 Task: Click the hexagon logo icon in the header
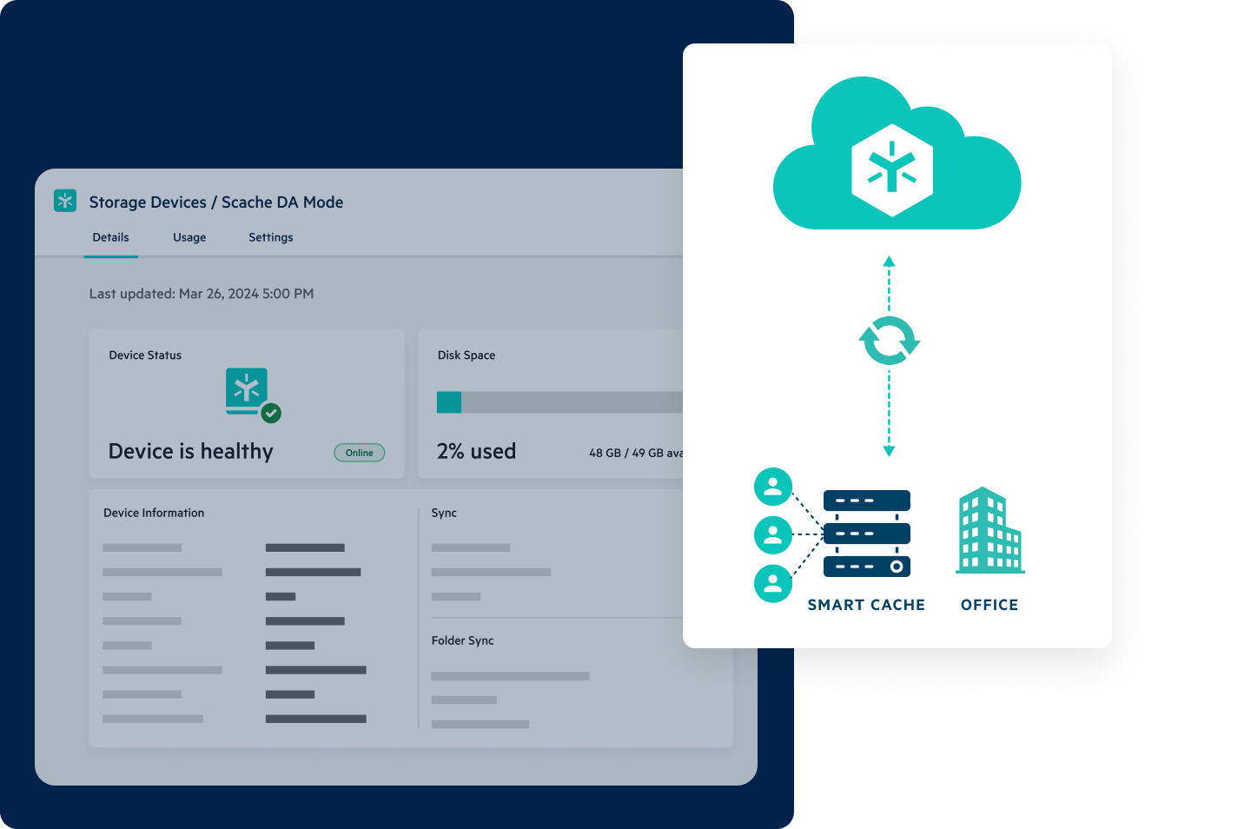65,200
